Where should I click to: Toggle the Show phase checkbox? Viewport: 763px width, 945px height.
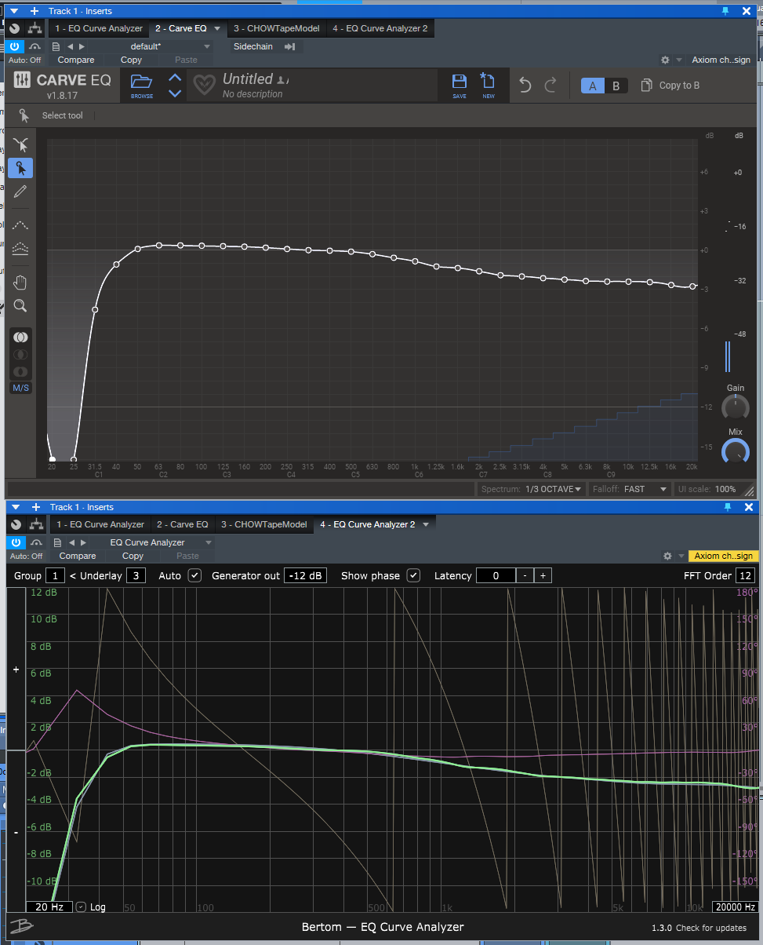click(x=413, y=575)
